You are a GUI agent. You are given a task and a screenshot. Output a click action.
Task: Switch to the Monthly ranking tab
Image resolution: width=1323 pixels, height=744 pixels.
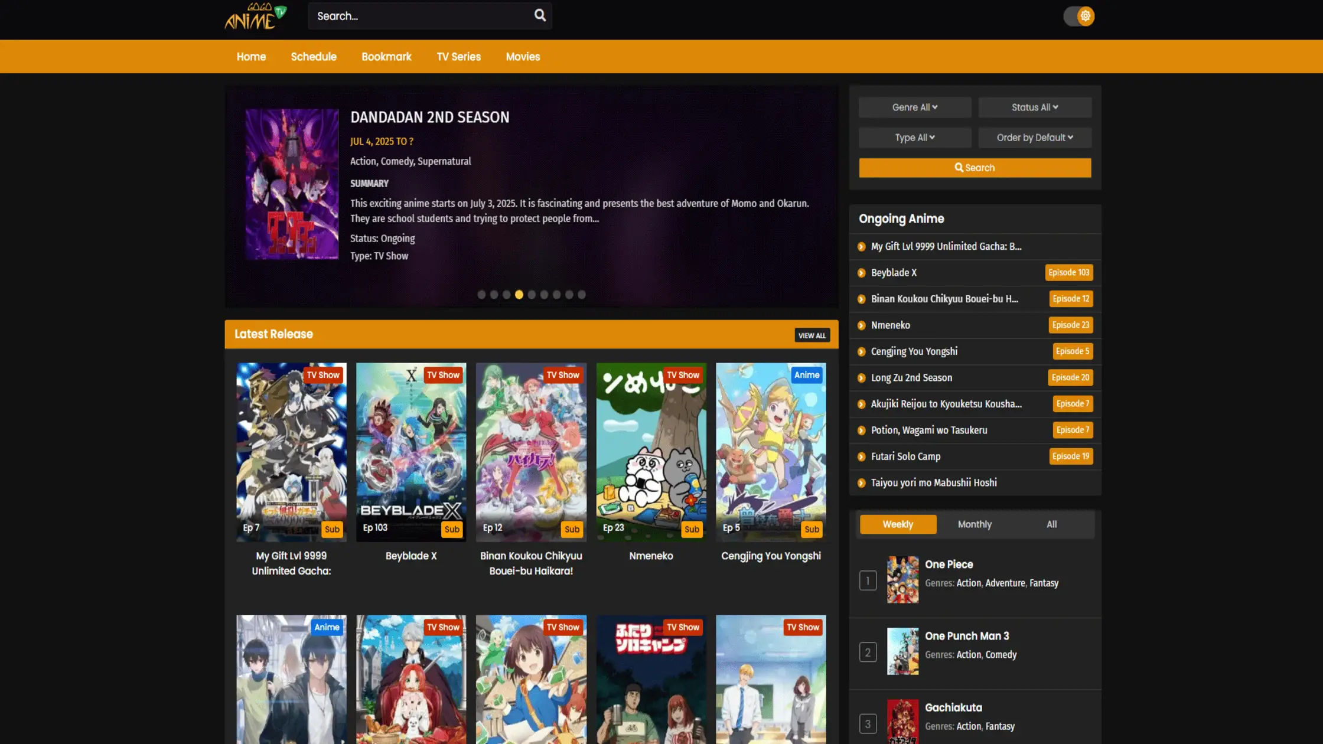[974, 524]
